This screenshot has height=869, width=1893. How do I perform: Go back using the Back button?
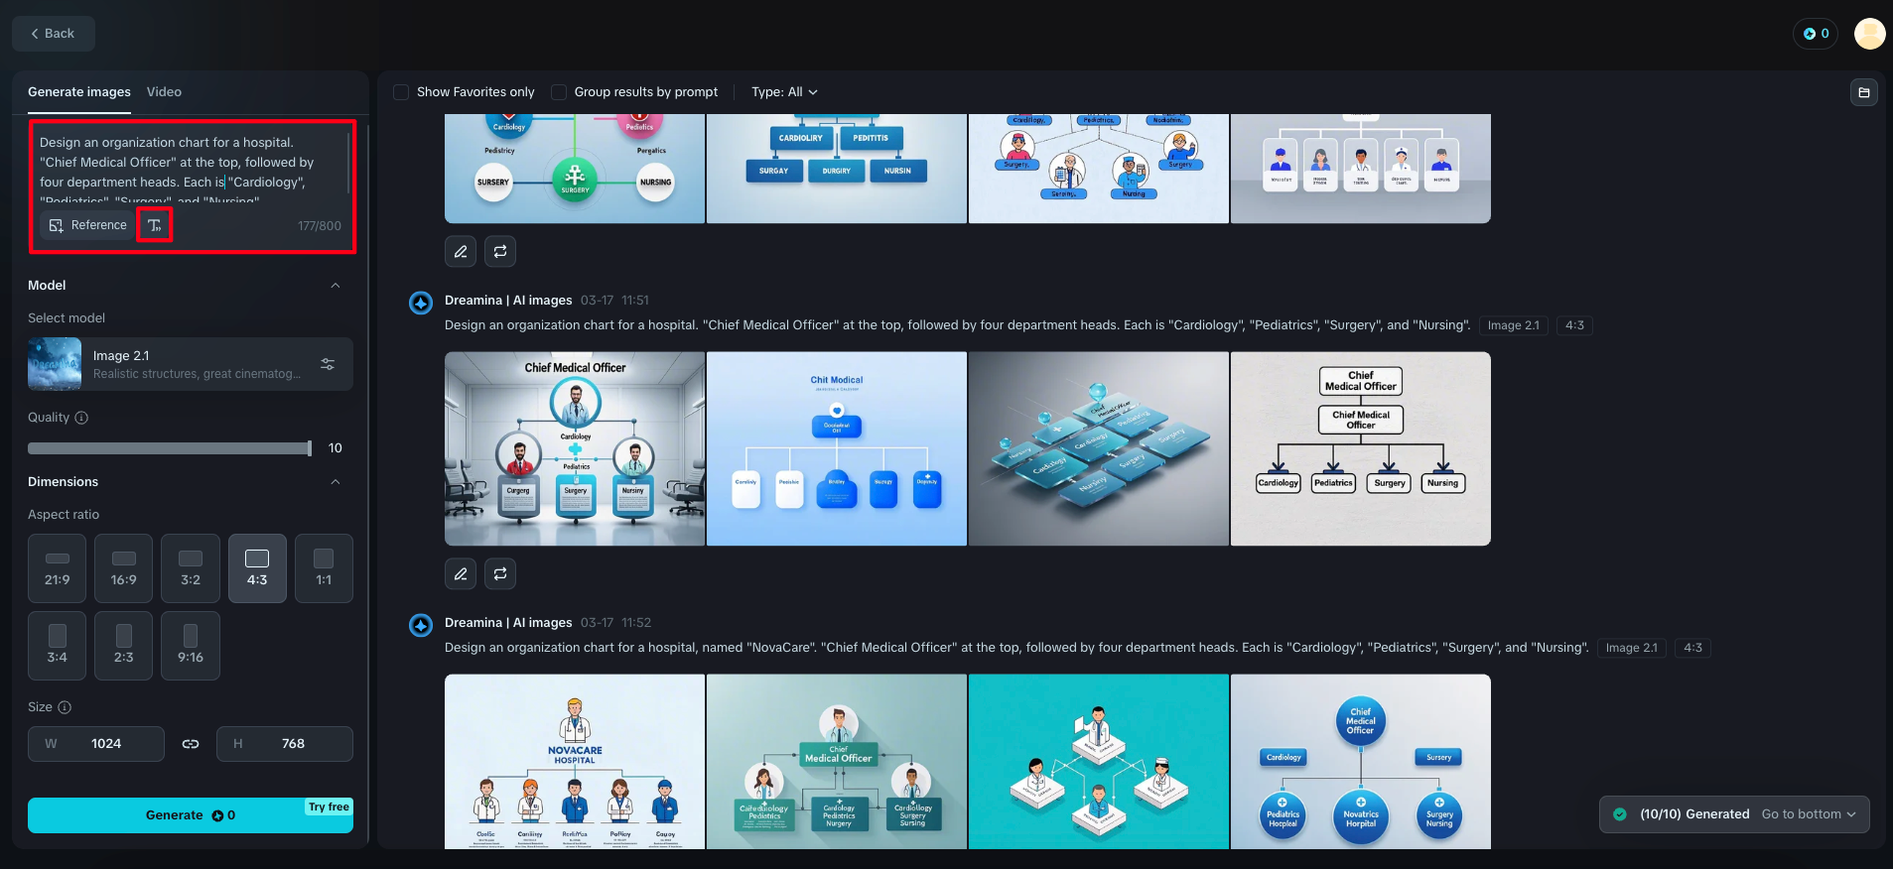pos(54,34)
